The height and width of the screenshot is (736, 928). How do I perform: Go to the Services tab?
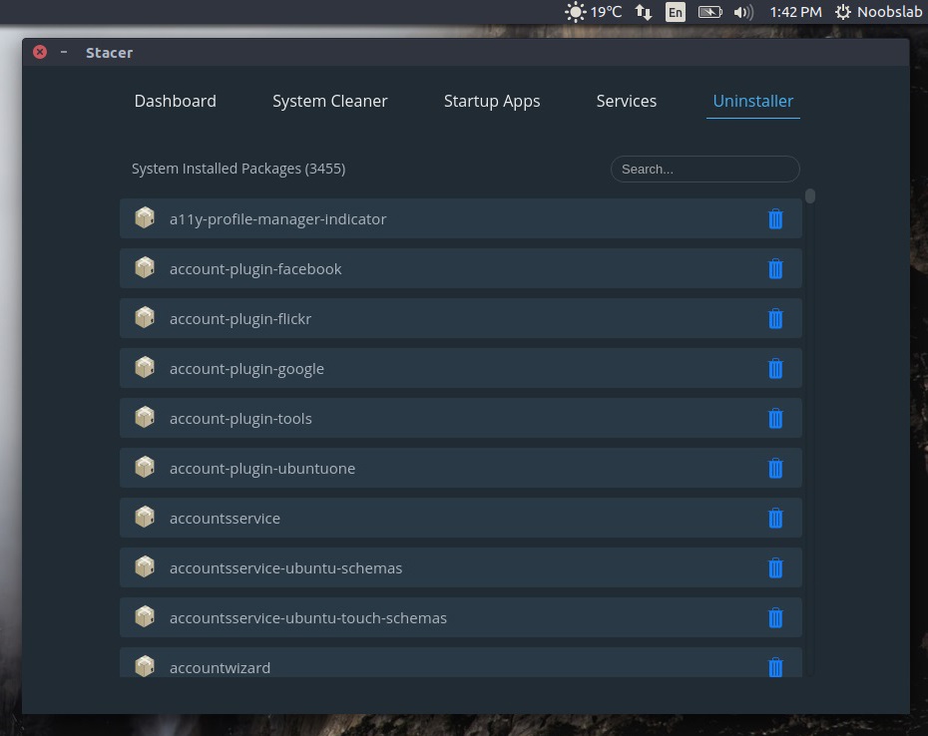pos(626,101)
